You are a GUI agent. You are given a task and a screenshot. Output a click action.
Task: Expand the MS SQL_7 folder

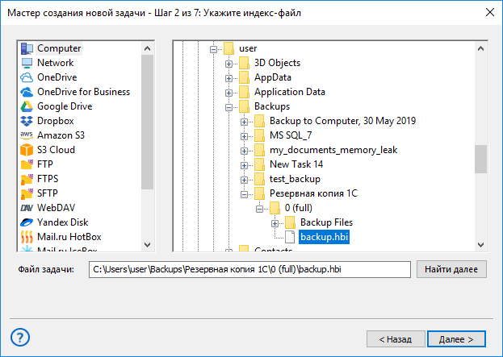[x=244, y=136]
